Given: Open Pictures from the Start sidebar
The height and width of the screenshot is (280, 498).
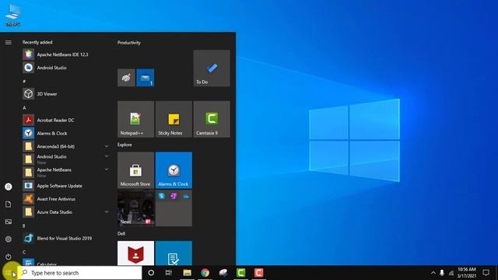Looking at the screenshot, I should (x=9, y=222).
